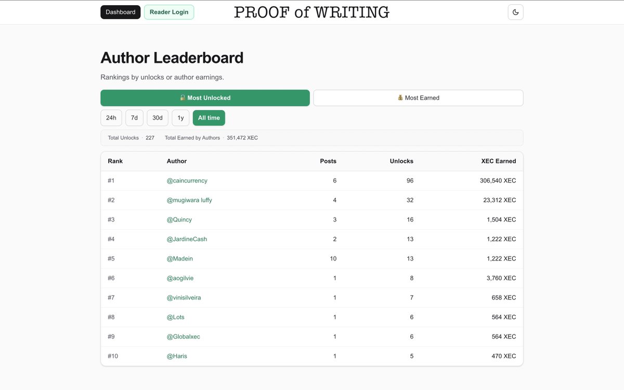Click the 306,540 XEC earnings cell
This screenshot has height=390, width=624.
coord(498,180)
